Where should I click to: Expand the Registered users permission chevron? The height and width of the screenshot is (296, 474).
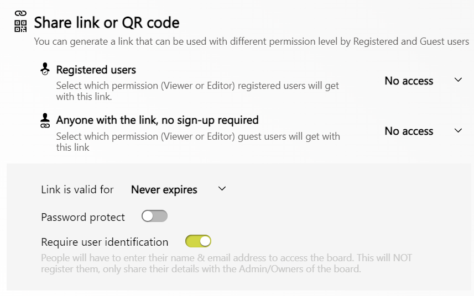pyautogui.click(x=458, y=80)
